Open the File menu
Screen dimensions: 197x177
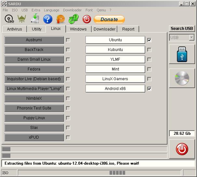[5, 10]
